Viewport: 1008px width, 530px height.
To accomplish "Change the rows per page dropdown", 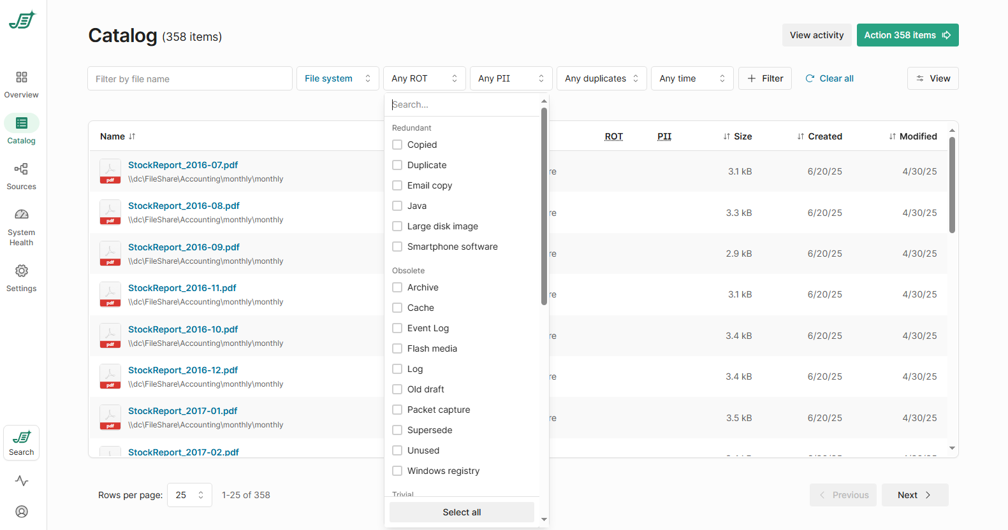I will coord(189,495).
